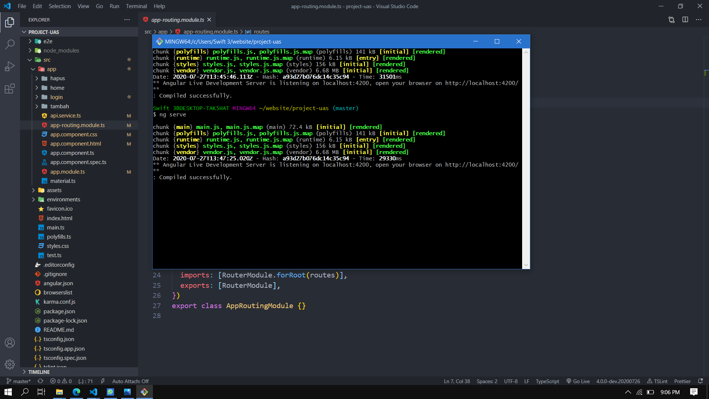Open Accounts icon in activity bar
The width and height of the screenshot is (709, 399).
[10, 342]
